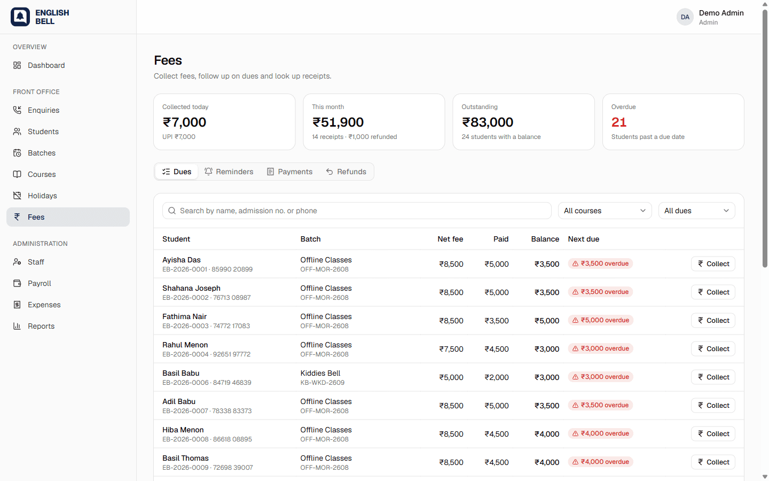Click the page vertical scrollbar
The image size is (769, 481).
tap(765, 139)
